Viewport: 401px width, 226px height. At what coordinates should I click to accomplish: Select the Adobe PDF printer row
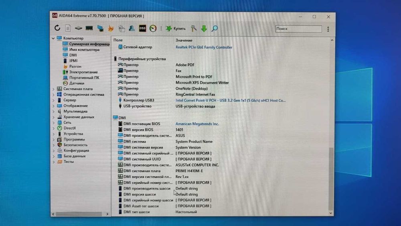tap(221, 65)
